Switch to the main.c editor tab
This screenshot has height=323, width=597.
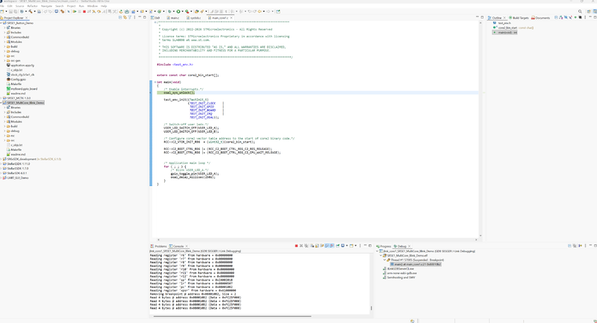click(x=175, y=18)
